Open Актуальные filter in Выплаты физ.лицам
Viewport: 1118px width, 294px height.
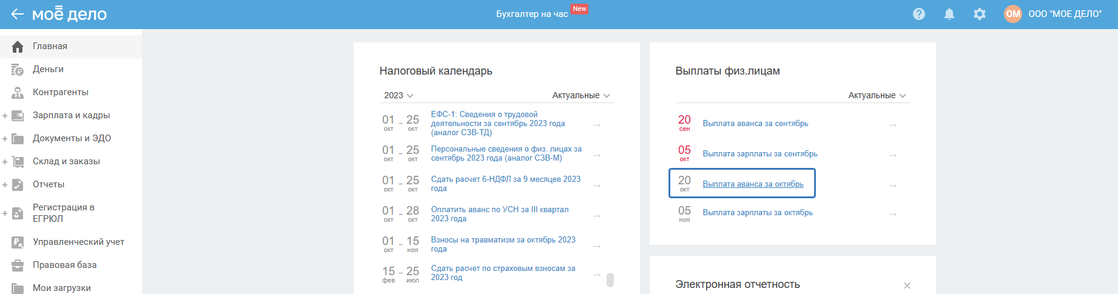click(x=877, y=96)
